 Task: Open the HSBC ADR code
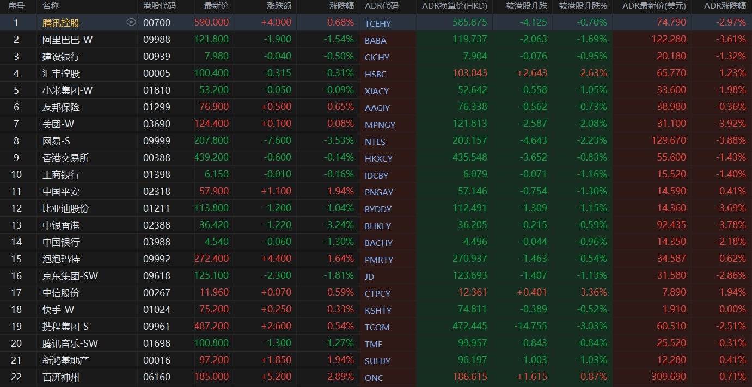point(376,74)
